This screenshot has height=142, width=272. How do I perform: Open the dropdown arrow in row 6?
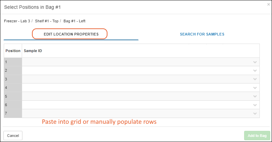pos(255,105)
